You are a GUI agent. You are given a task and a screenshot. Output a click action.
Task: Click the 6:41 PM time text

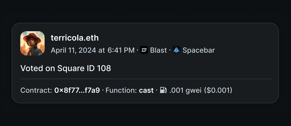(121, 50)
